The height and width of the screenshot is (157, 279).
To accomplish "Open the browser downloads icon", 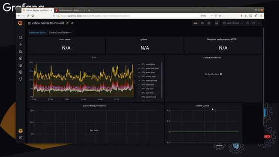I will click(242, 16).
